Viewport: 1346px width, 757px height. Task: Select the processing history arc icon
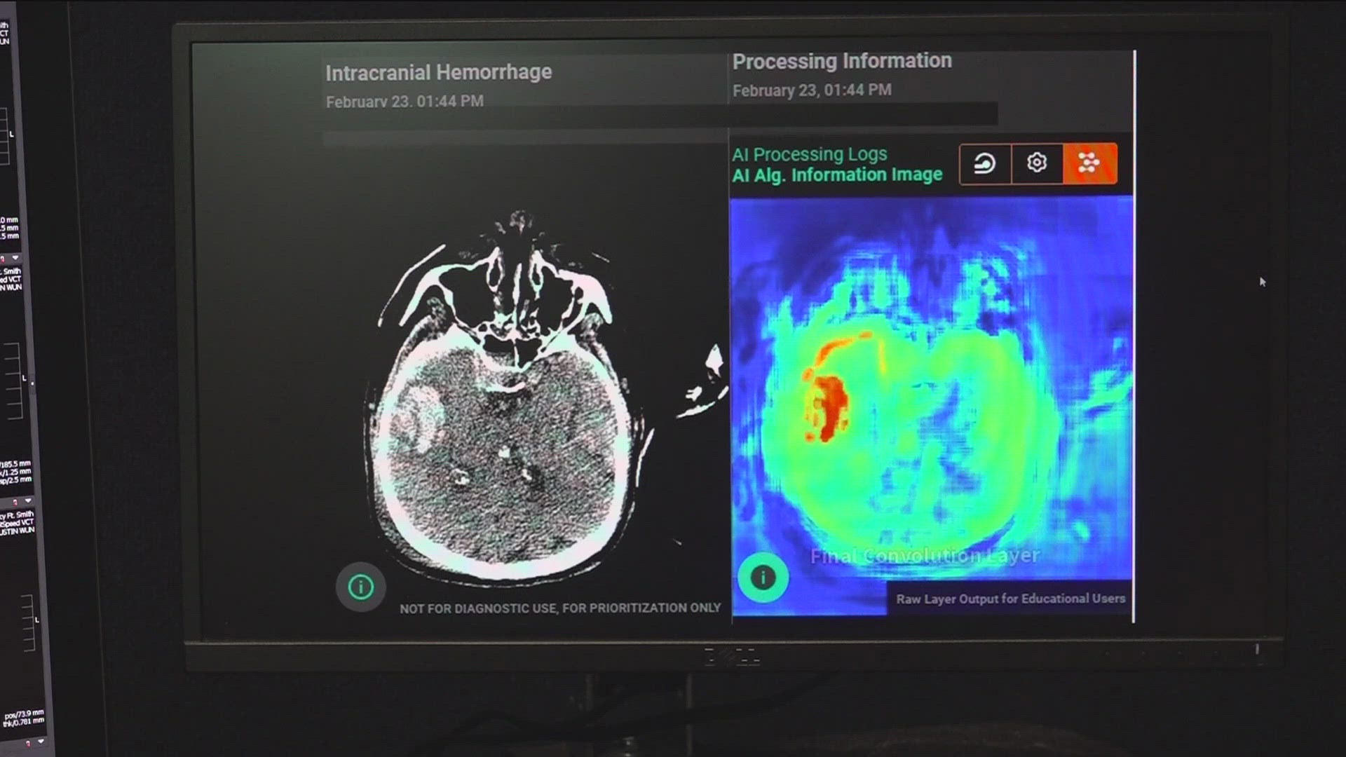point(985,163)
